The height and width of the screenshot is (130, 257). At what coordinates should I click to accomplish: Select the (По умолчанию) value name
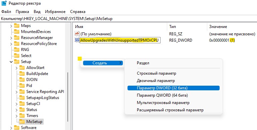(x=96, y=34)
